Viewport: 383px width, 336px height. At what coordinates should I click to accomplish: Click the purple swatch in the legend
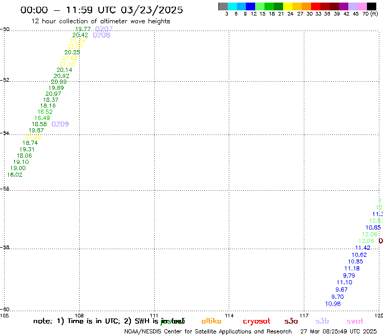[x=344, y=6]
